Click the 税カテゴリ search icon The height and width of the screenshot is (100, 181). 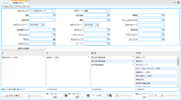pyautogui.click(x=109, y=30)
